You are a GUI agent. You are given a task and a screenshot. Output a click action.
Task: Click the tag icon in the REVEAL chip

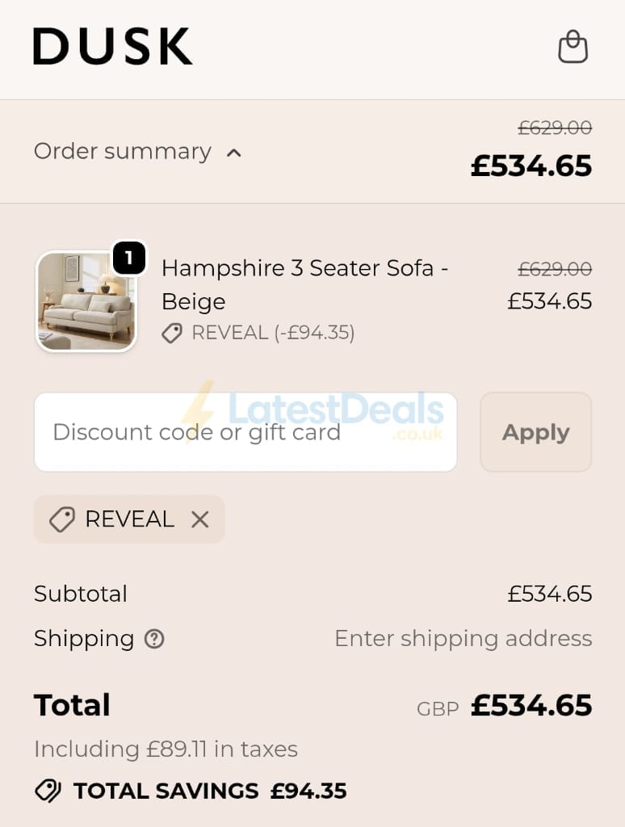click(62, 519)
